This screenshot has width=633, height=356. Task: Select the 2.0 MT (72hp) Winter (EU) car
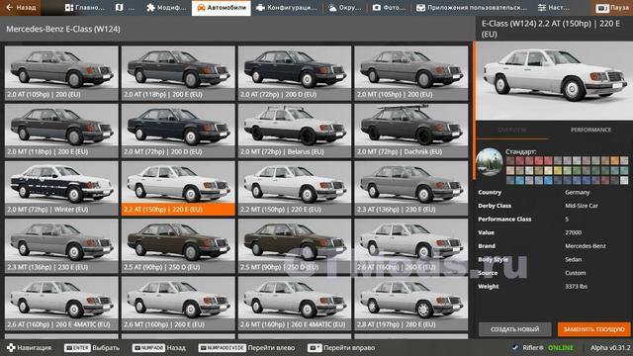(x=61, y=188)
